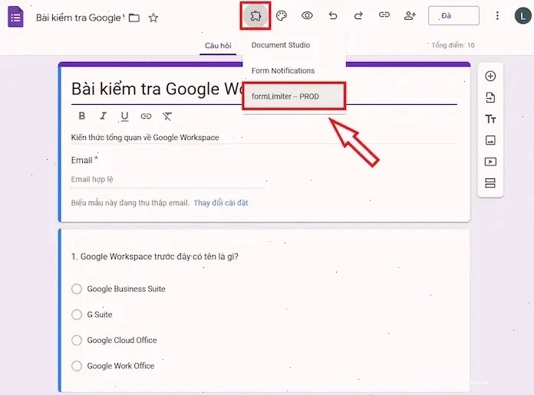
Task: Open account avatar L
Action: pos(522,16)
